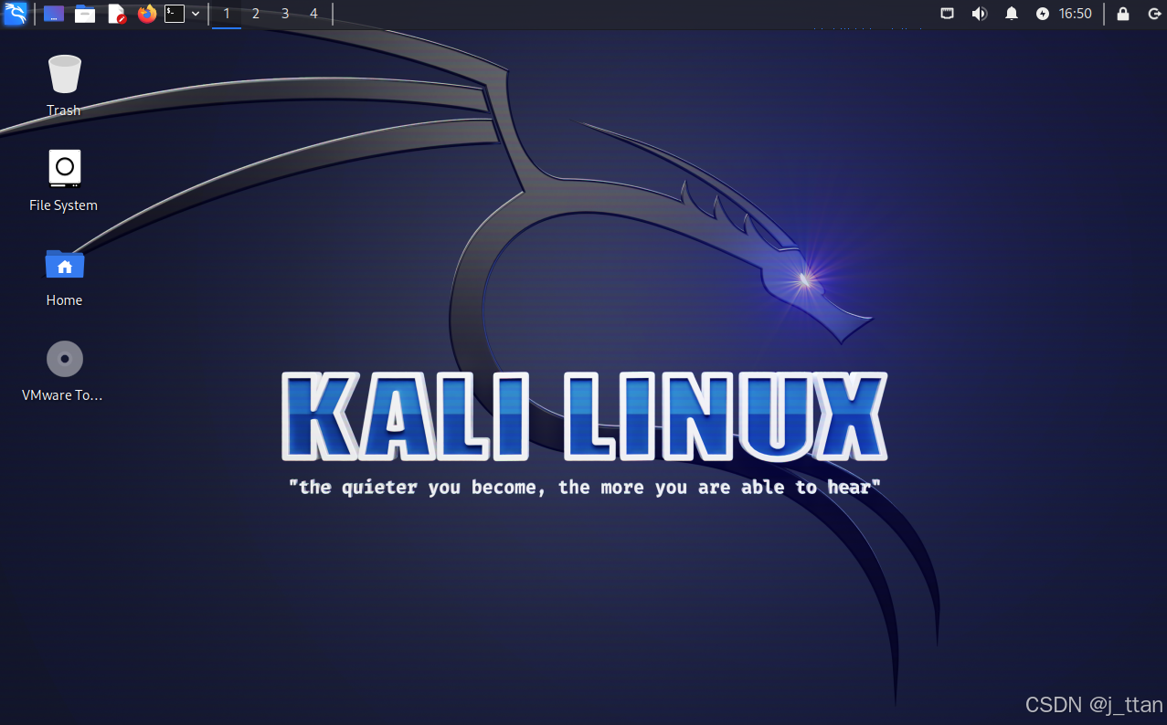
Task: Open the Thunar file manager from the panel
Action: pos(85,14)
